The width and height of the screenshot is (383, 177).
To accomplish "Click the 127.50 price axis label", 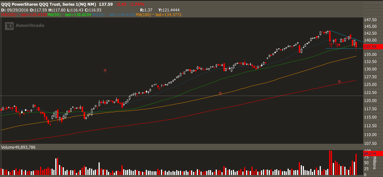I will [370, 77].
